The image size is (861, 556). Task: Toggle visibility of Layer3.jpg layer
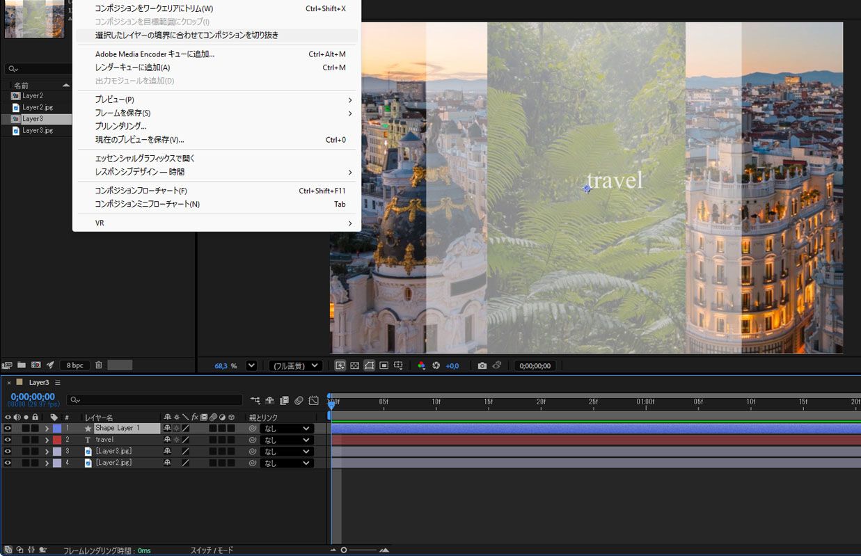pos(8,451)
